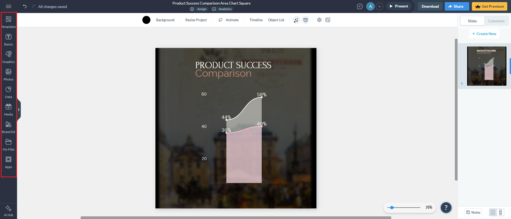The image size is (511, 219).
Task: Click the canvas horizontal scrollbar
Action: 236,218
